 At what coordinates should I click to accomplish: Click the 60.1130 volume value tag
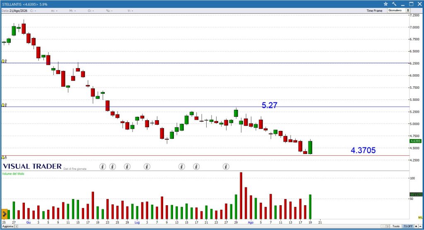(416, 194)
